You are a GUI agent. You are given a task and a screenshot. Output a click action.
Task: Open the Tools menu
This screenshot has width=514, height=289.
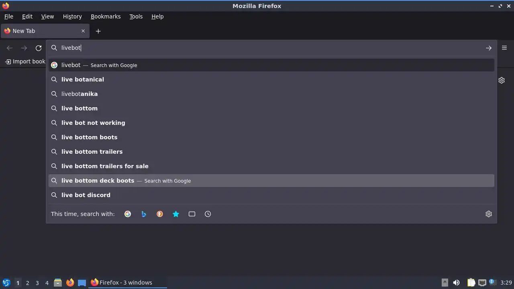pos(136,16)
